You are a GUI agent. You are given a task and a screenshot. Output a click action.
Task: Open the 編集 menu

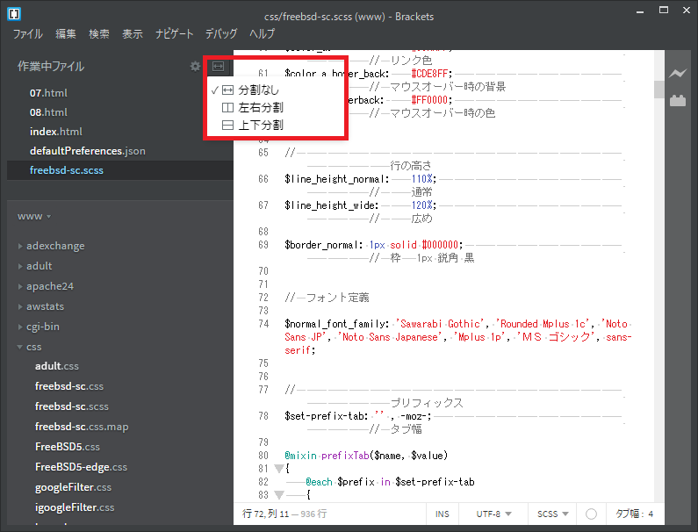(66, 34)
